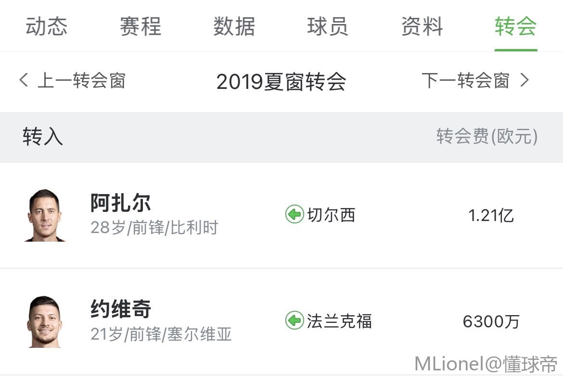Open the 法兰克福 club link
This screenshot has width=563, height=380.
339,321
